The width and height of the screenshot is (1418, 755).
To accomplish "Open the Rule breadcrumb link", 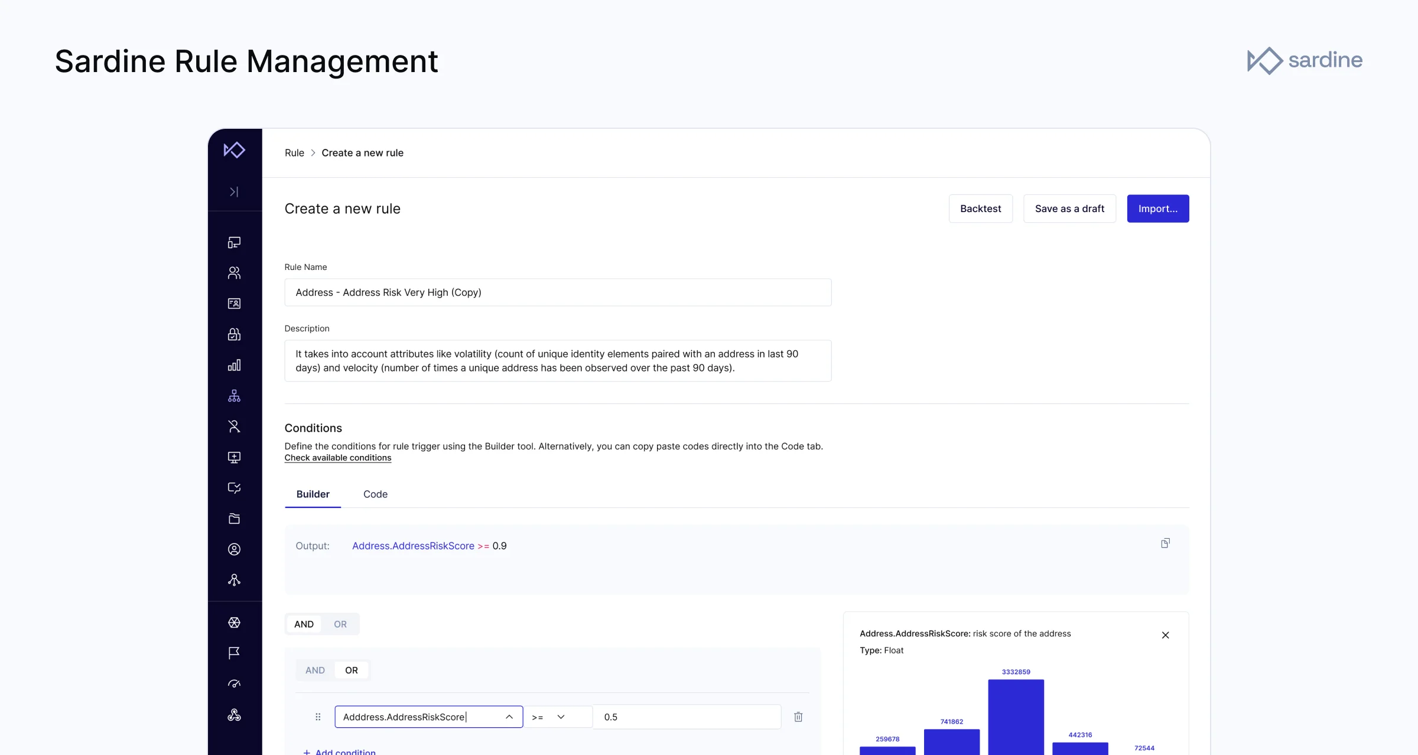I will (x=294, y=152).
